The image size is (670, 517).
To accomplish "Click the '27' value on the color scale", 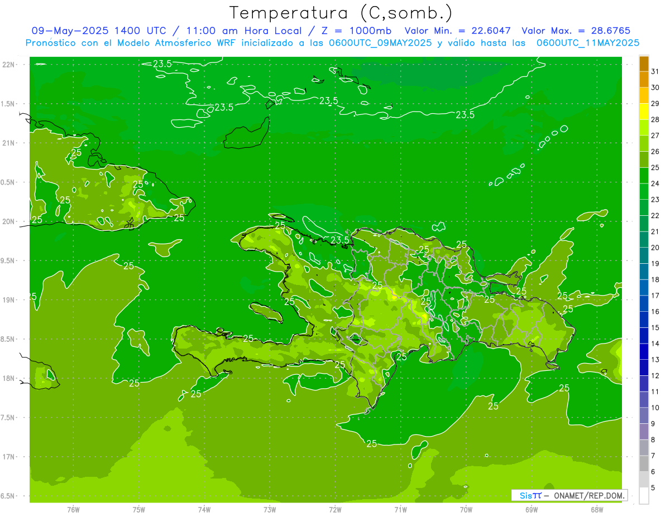I will coord(655,136).
